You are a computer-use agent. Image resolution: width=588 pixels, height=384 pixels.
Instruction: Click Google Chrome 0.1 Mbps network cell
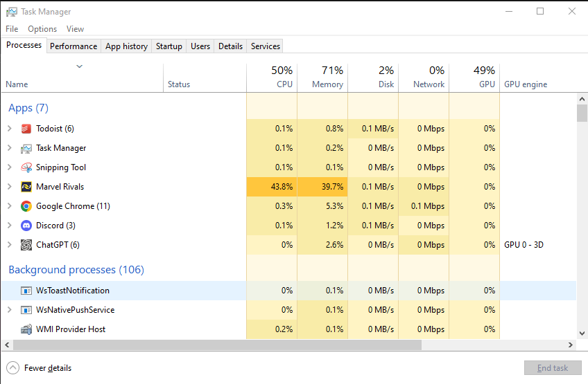pos(424,206)
